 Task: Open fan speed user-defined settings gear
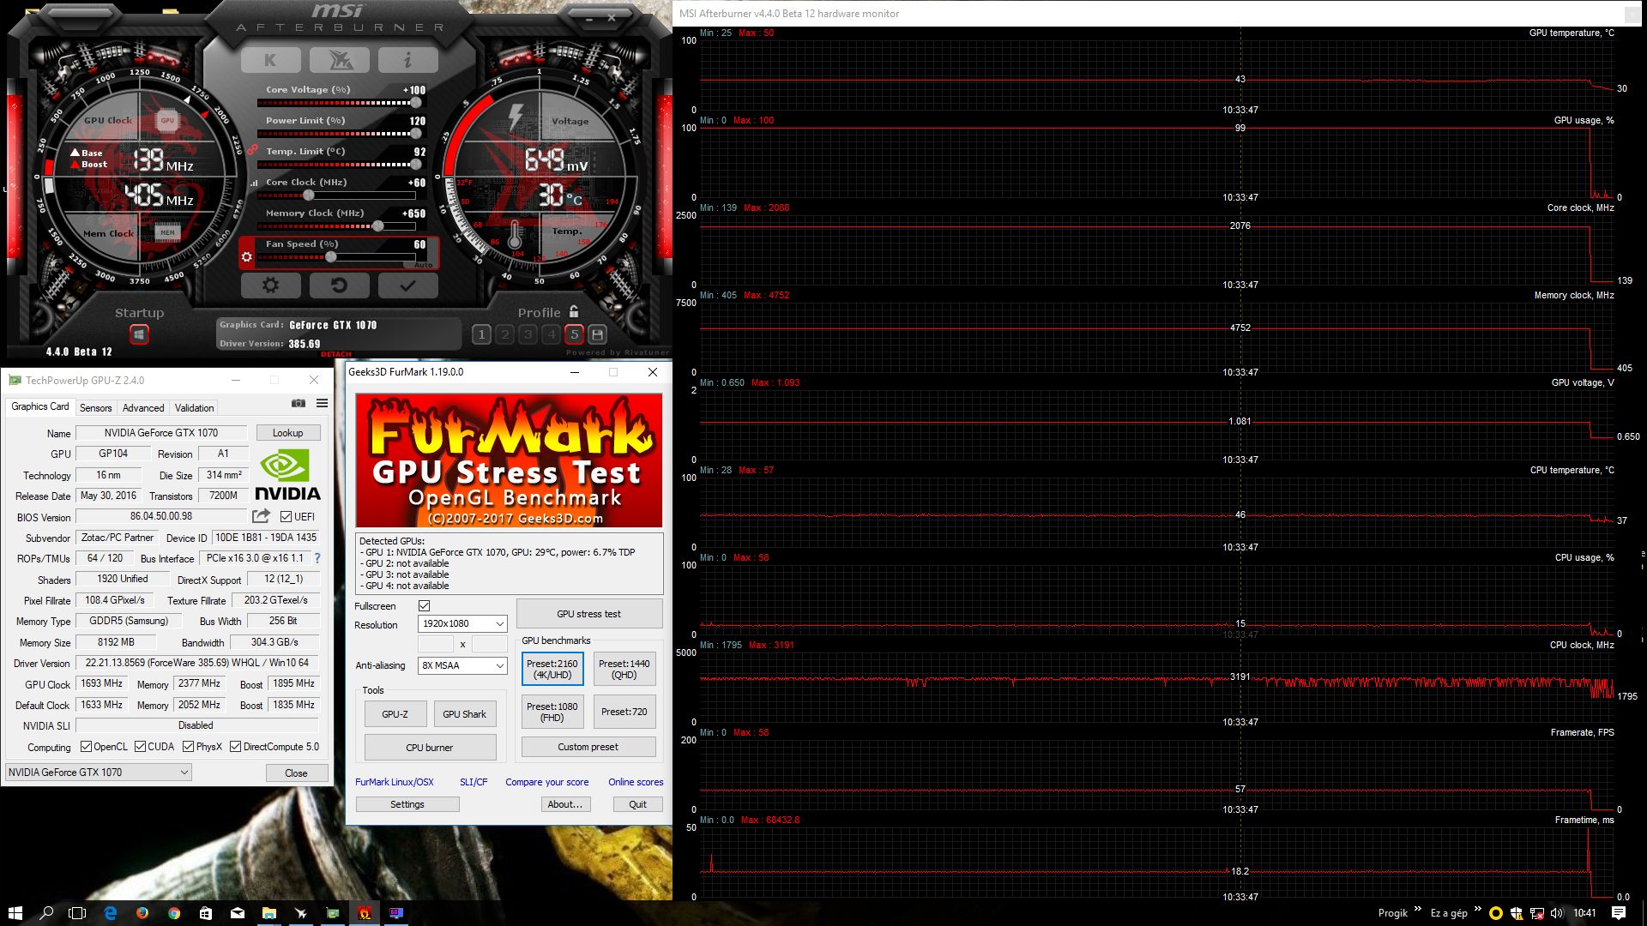[x=247, y=256]
